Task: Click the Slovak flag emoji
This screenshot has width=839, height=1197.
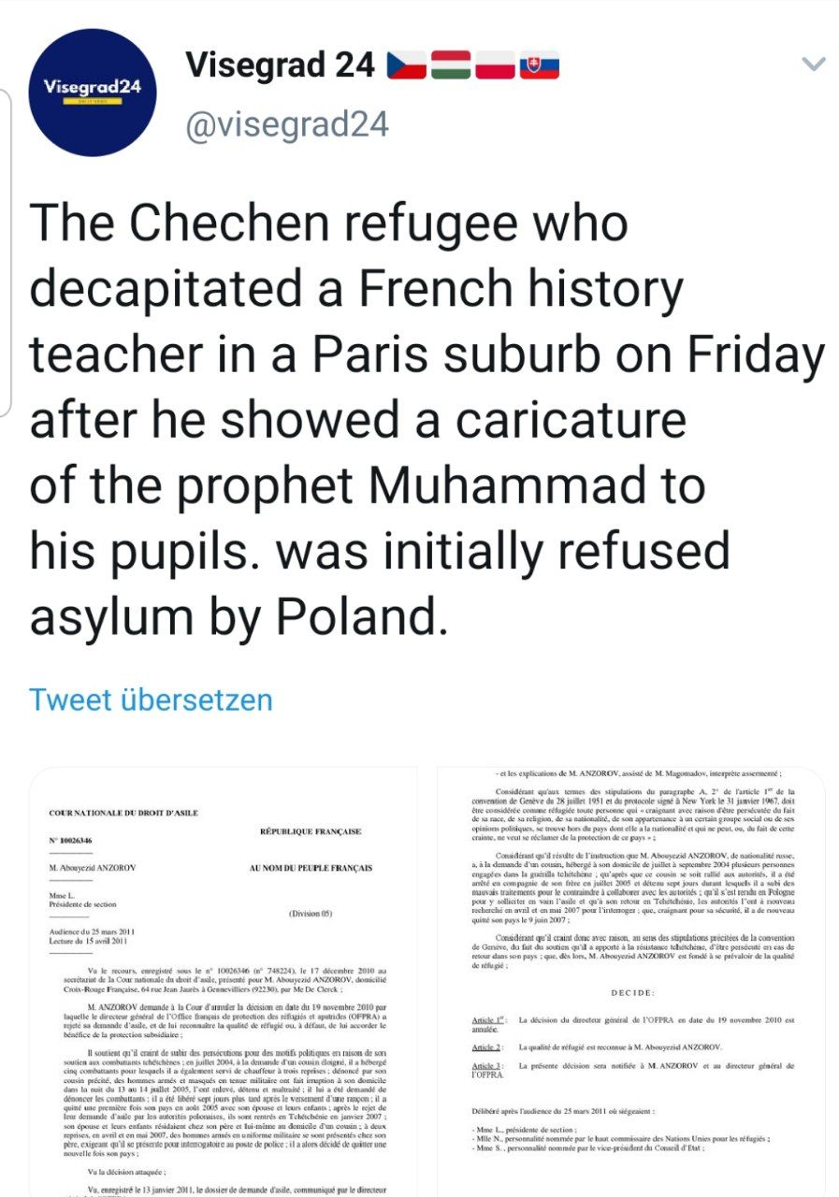Action: coord(540,65)
